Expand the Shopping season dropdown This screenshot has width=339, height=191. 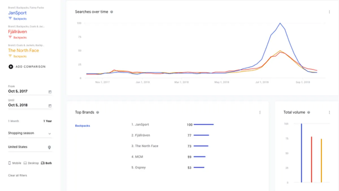click(30, 133)
